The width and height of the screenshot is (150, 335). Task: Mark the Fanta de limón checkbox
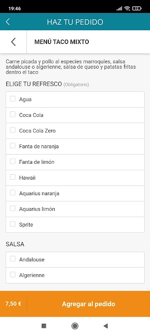pyautogui.click(x=13, y=162)
